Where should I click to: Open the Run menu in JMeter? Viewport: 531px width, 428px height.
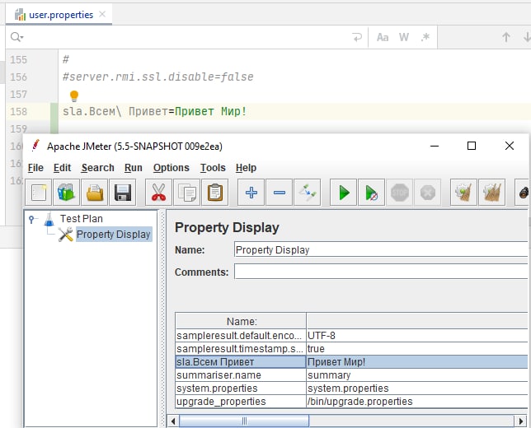click(x=133, y=168)
